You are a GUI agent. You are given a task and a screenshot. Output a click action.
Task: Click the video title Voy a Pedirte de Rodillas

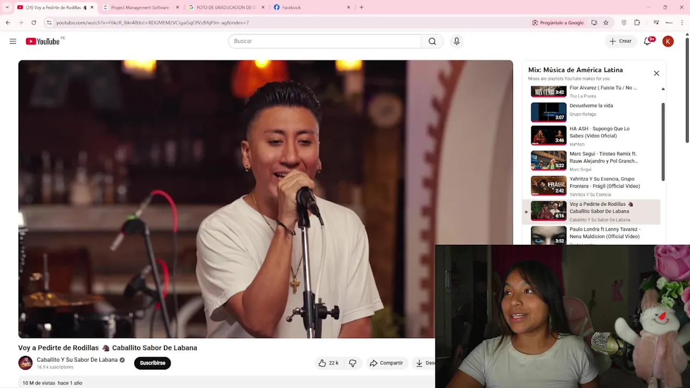click(108, 348)
